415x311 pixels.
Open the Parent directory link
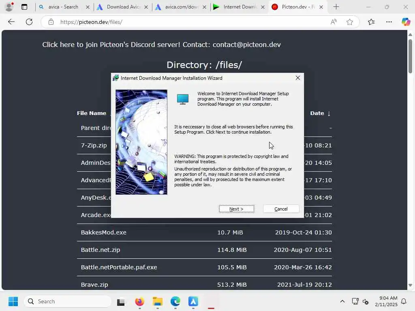(96, 128)
